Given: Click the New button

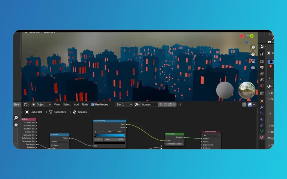Looking at the screenshot, I should point(17,105).
